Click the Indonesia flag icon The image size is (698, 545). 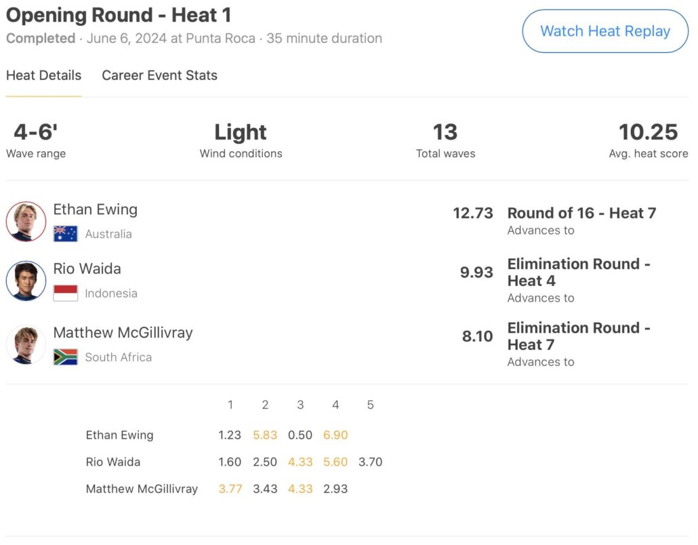[66, 294]
